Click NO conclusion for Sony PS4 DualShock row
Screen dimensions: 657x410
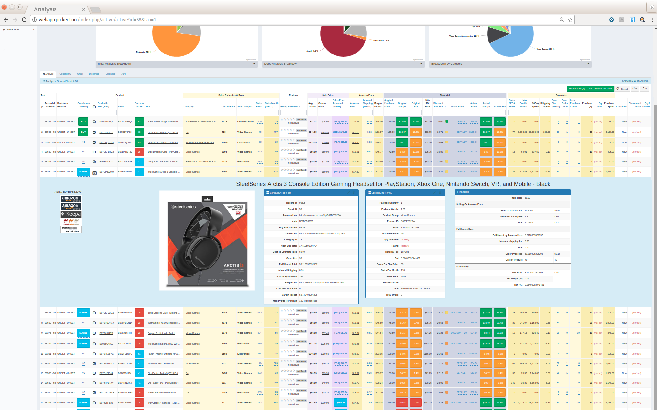pyautogui.click(x=83, y=161)
